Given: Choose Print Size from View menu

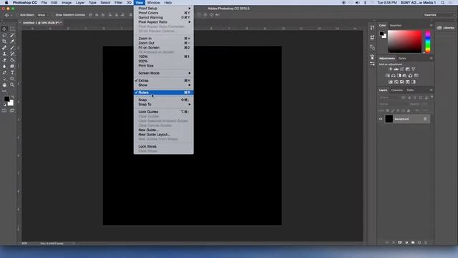Looking at the screenshot, I should coord(164,66).
